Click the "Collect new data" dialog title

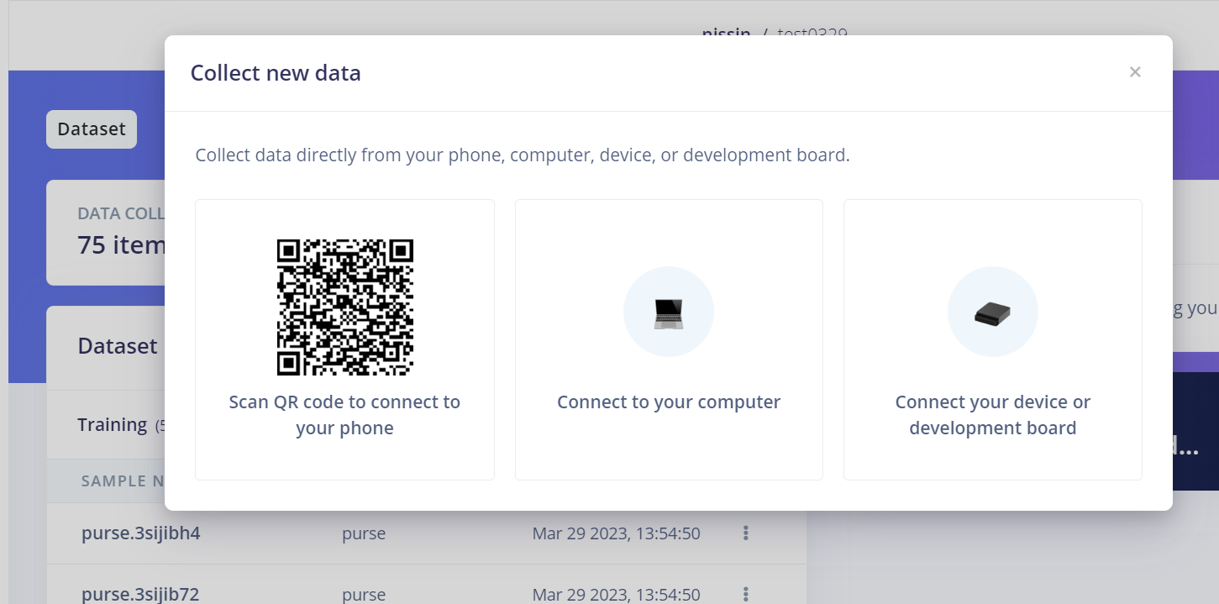[x=276, y=73]
